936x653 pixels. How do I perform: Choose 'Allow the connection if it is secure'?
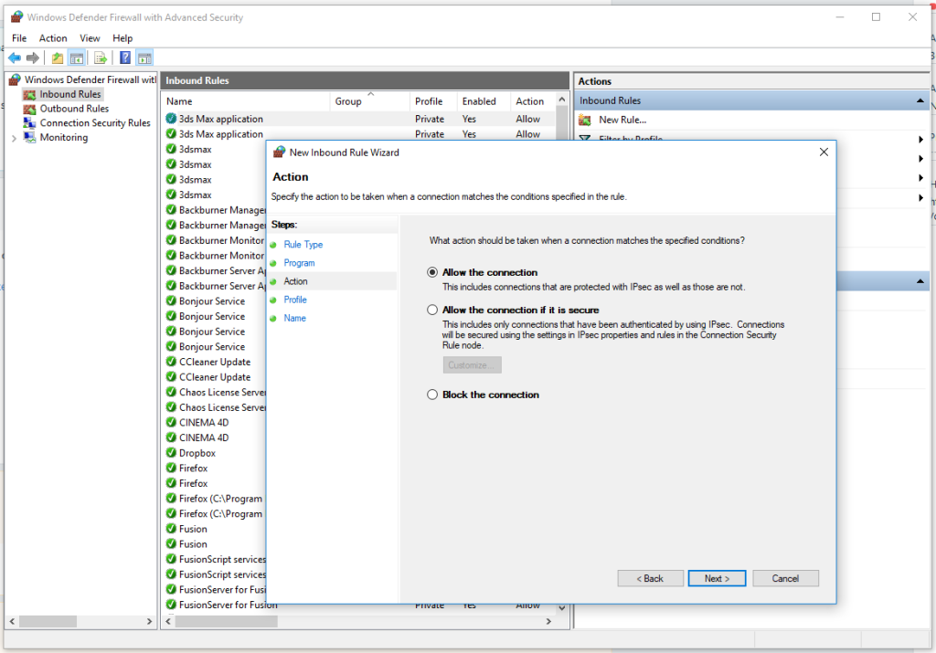[x=433, y=311]
